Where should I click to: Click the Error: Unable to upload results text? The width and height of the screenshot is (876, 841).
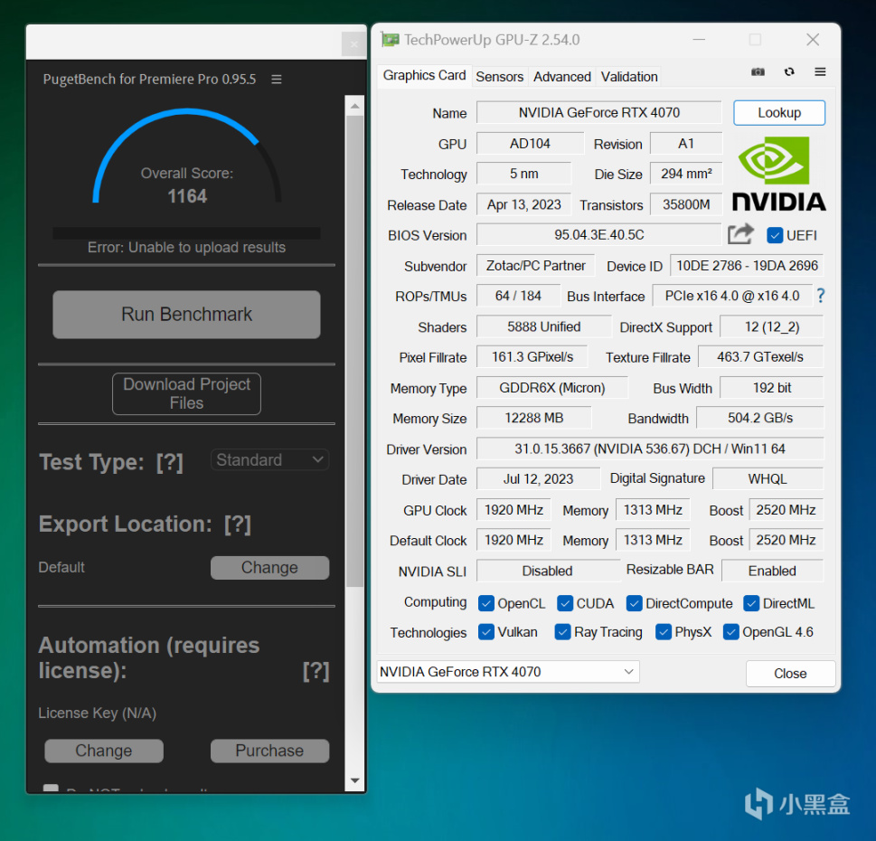(186, 248)
